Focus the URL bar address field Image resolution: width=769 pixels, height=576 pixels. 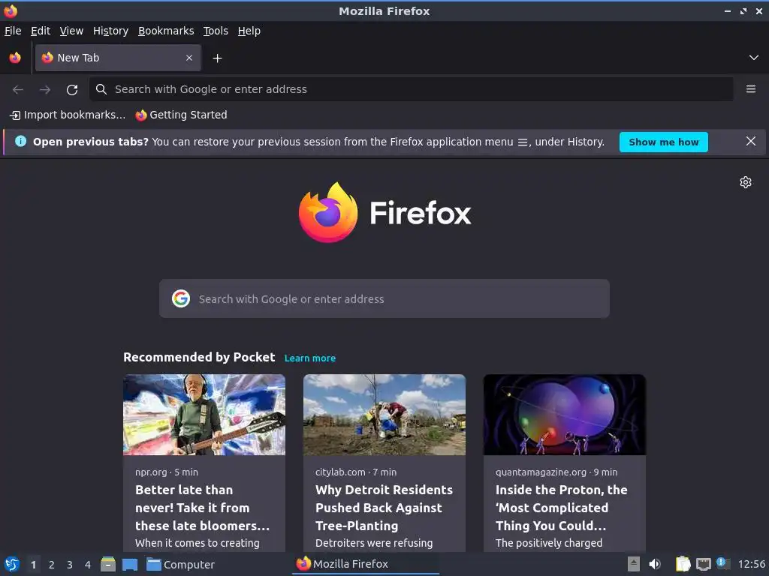411,89
